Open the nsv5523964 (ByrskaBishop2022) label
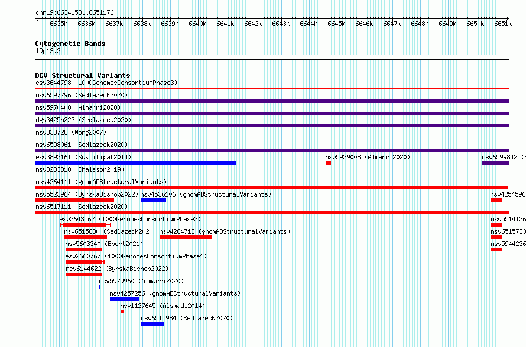The image size is (526, 347). [x=87, y=194]
